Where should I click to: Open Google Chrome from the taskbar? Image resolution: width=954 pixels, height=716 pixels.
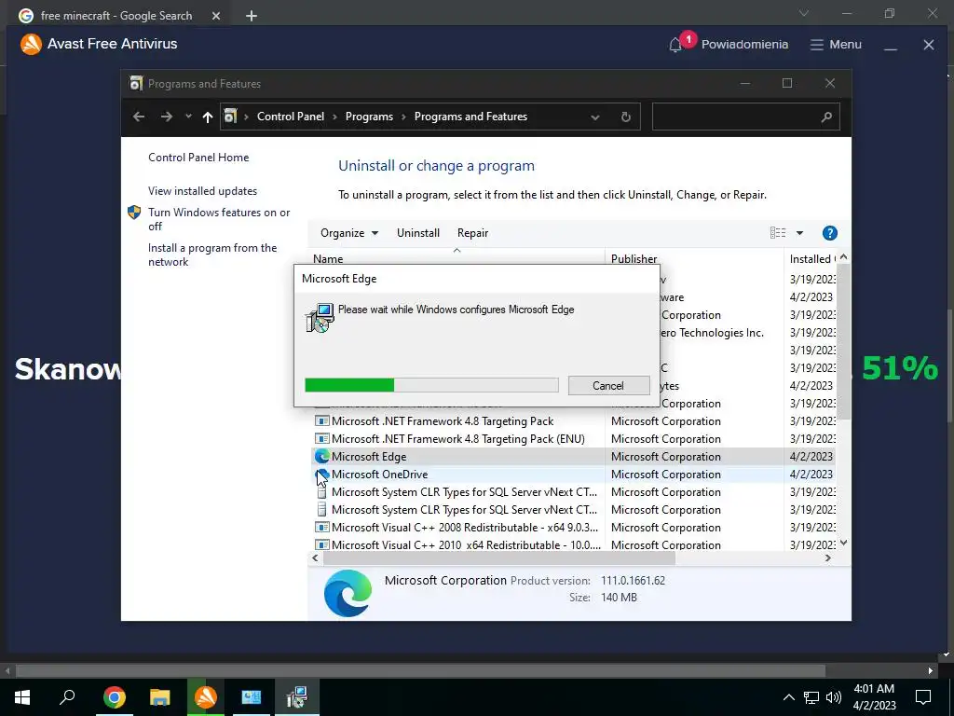pos(115,697)
